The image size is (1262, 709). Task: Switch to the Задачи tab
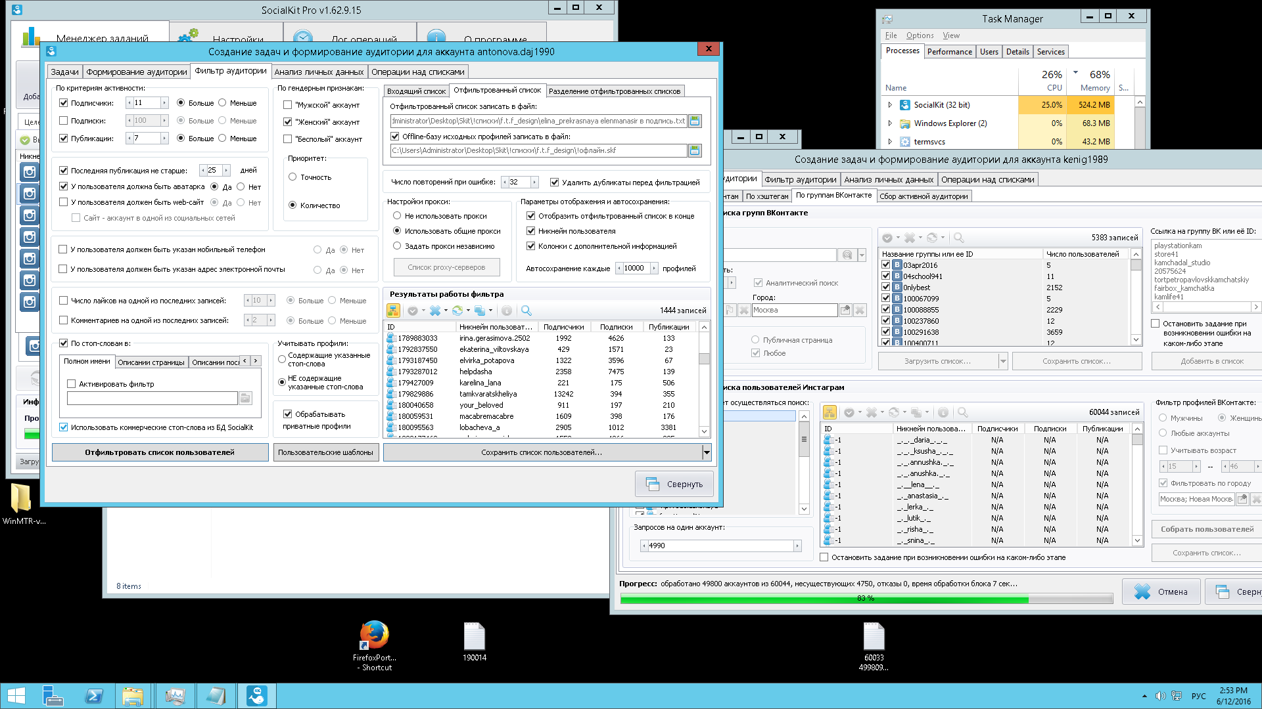[64, 72]
